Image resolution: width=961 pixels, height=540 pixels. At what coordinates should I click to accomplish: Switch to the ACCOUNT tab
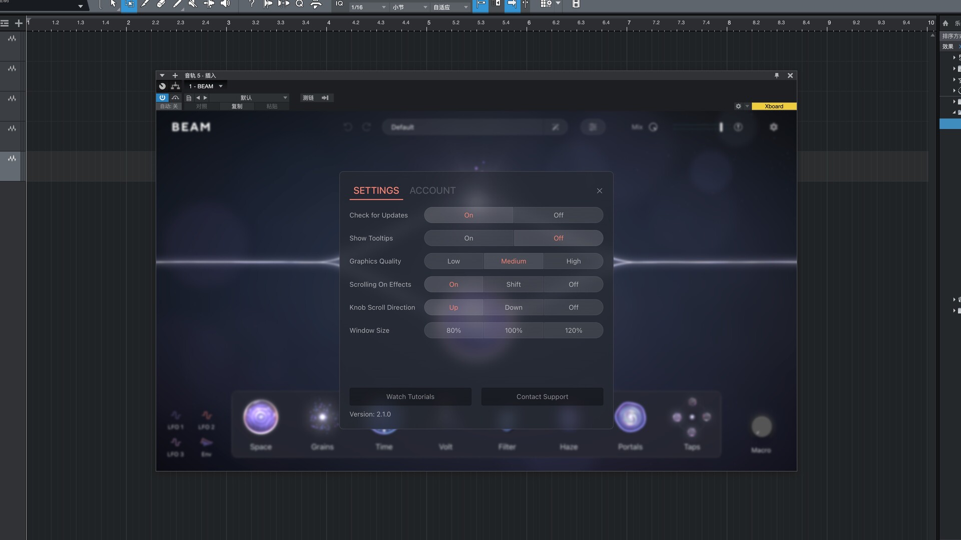[432, 190]
